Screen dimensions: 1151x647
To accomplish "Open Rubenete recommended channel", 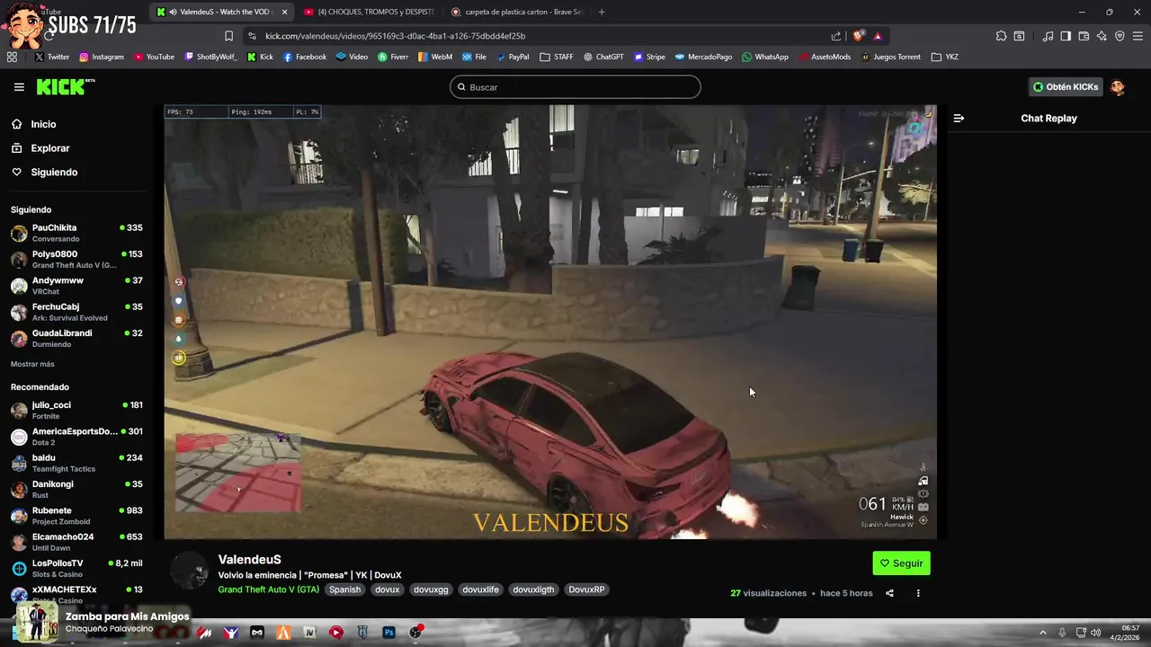I will pos(76,516).
